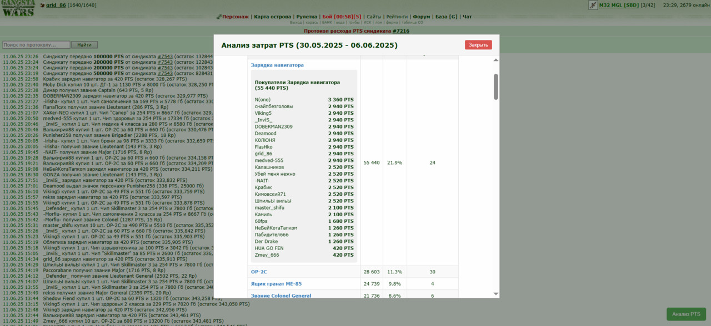
Task: Open the Чат menu item
Action: [x=467, y=17]
